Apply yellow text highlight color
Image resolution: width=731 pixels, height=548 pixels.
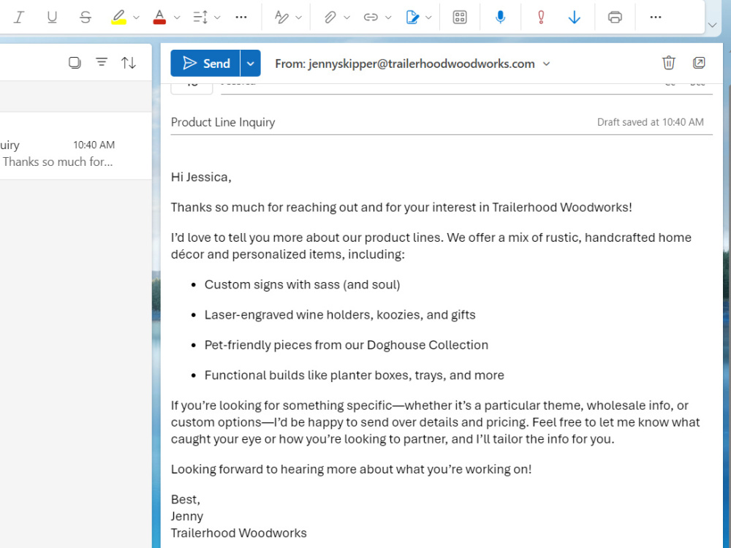click(119, 18)
